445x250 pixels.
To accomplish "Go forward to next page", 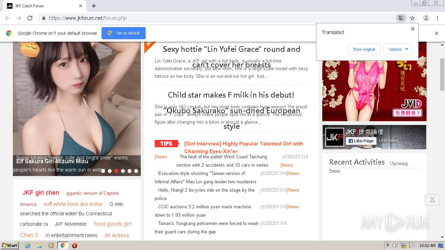I will tap(19, 18).
